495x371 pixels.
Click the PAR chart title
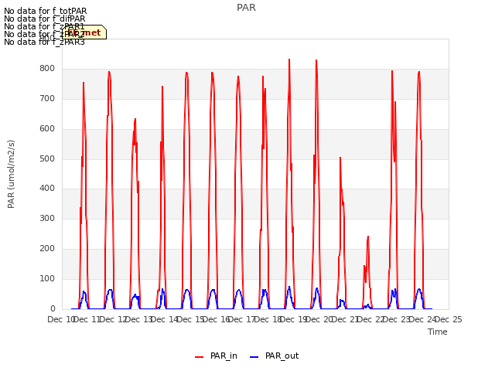click(x=246, y=8)
